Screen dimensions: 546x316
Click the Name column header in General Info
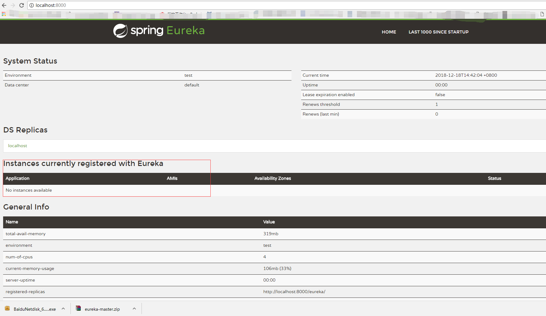click(12, 222)
